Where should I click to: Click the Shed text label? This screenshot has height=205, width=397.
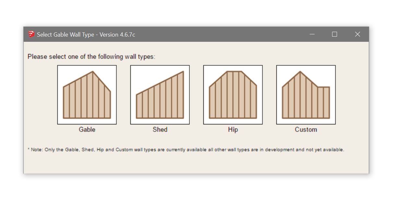coord(160,130)
